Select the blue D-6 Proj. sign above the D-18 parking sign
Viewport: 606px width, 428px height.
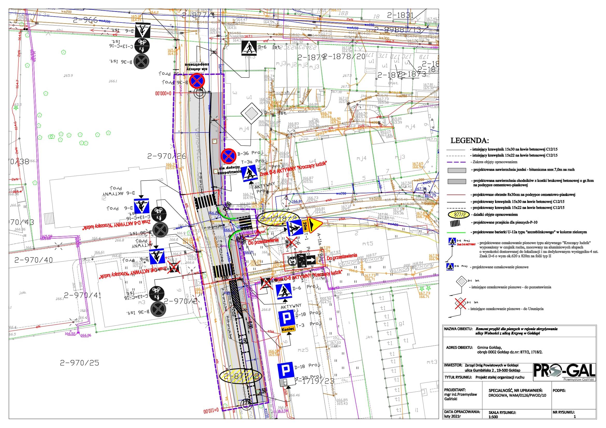283,291
